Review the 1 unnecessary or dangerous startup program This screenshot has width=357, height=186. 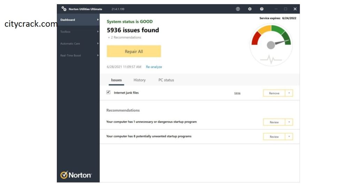[x=274, y=122]
